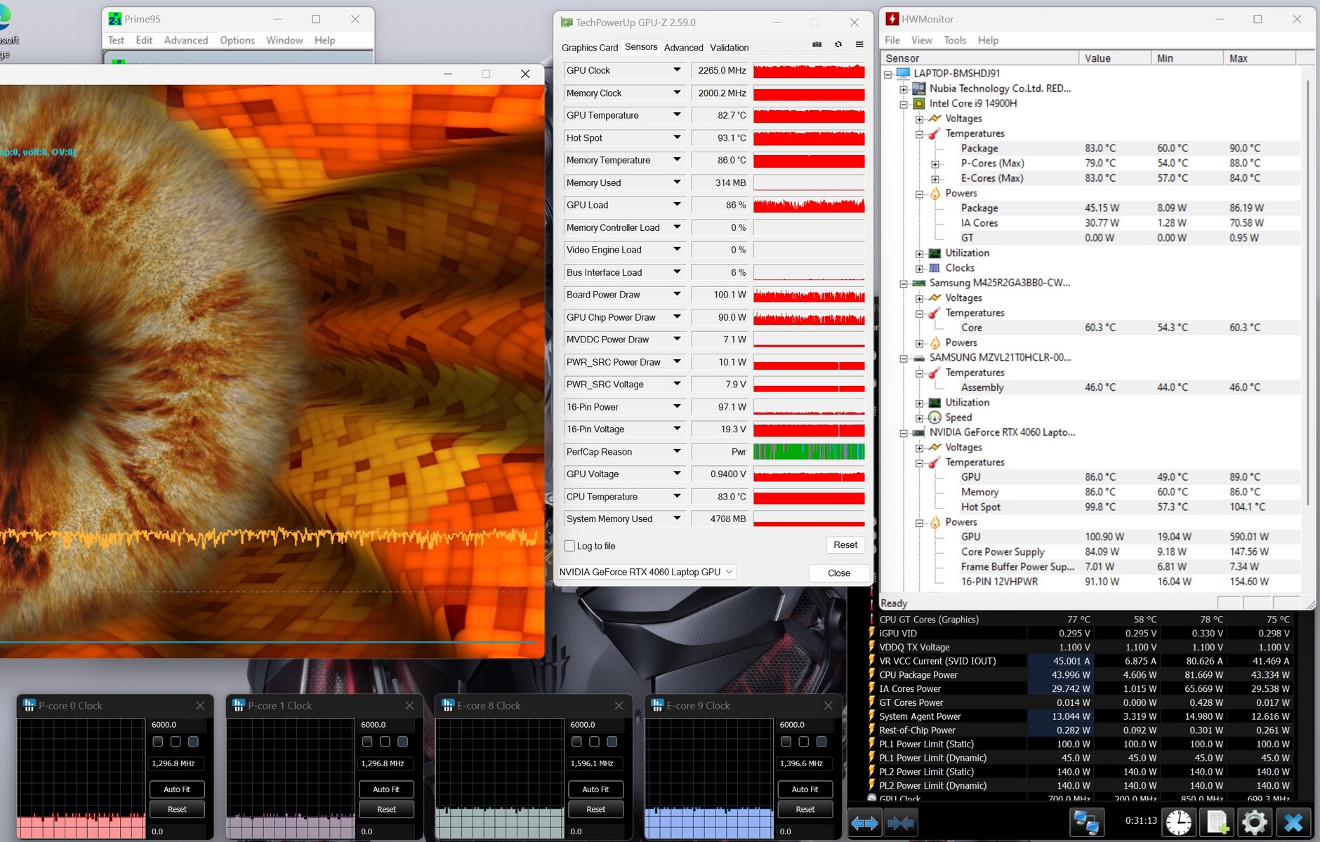Open the GPU-Z Validation tab
The height and width of the screenshot is (842, 1320).
click(x=729, y=48)
